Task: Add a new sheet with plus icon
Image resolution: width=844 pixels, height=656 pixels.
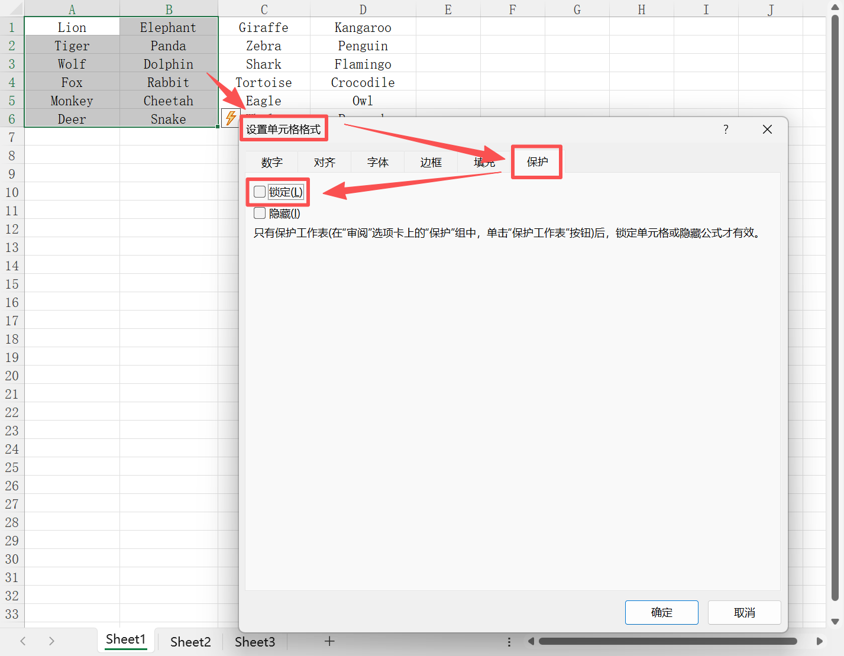Action: 329,641
